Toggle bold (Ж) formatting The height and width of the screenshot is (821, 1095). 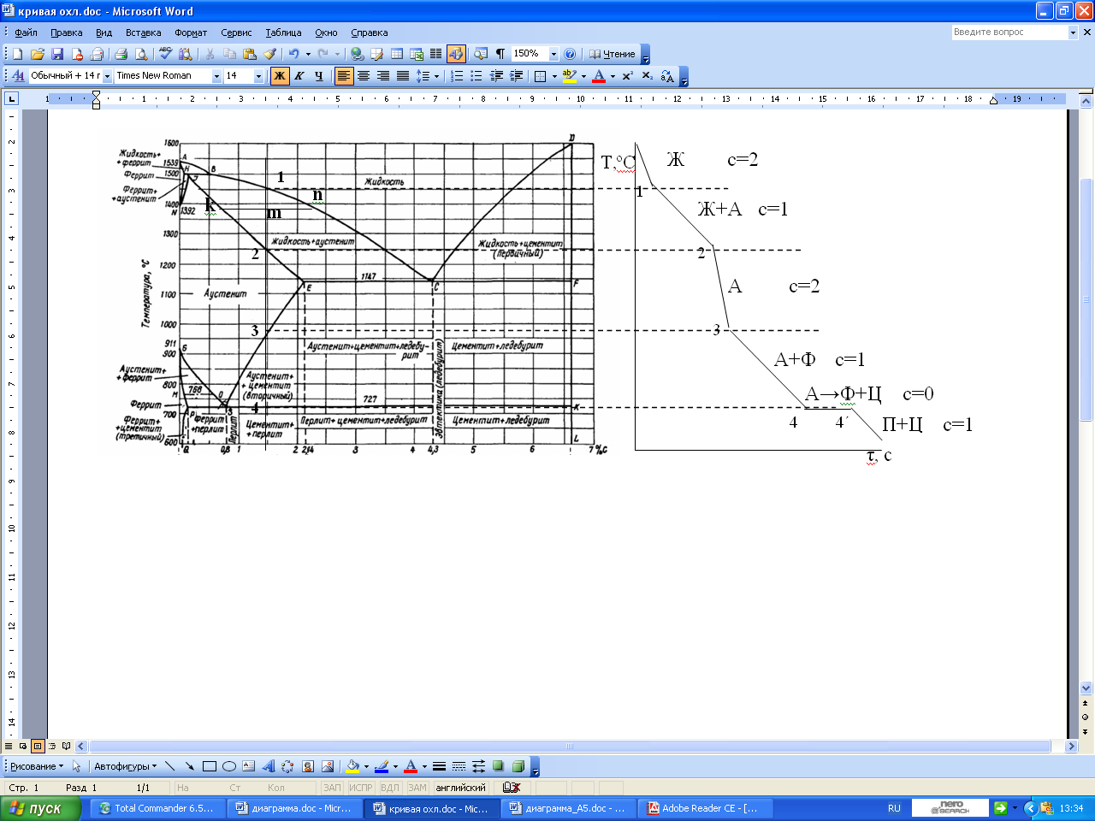[280, 76]
